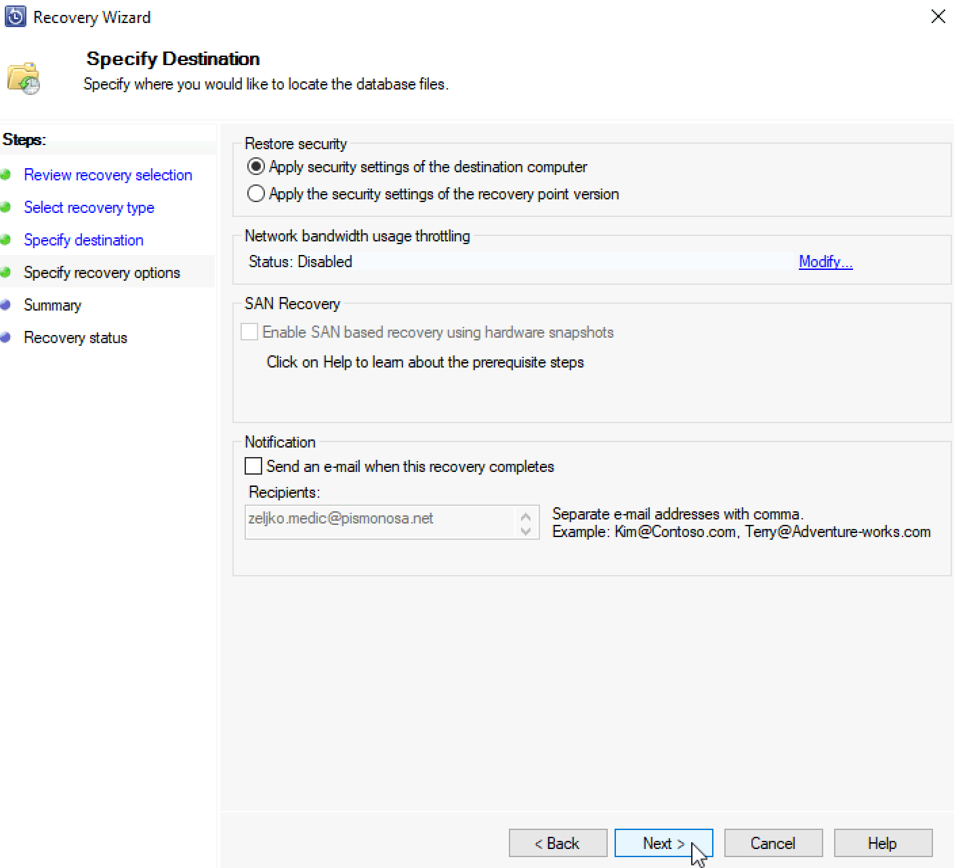Proceed with the Next button

[x=663, y=843]
